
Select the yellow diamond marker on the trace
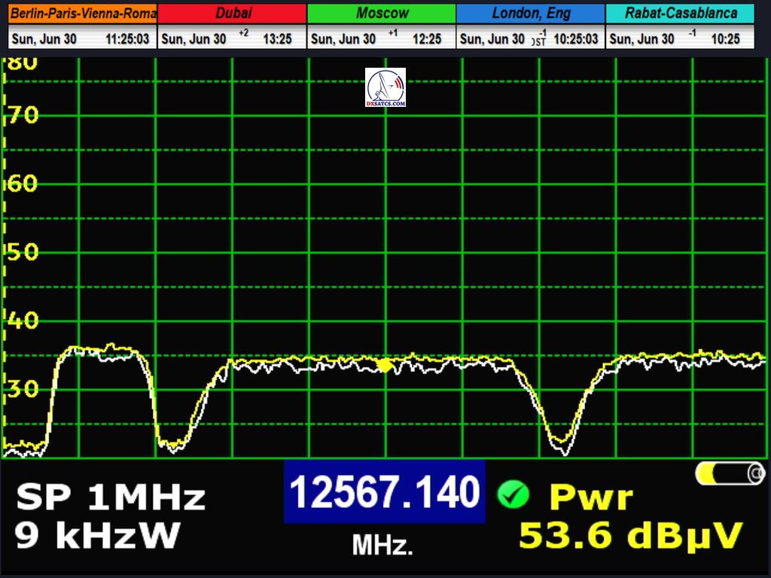click(385, 365)
